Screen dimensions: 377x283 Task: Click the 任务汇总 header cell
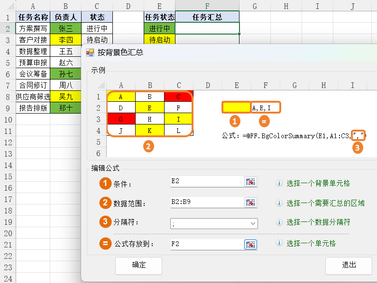point(207,17)
